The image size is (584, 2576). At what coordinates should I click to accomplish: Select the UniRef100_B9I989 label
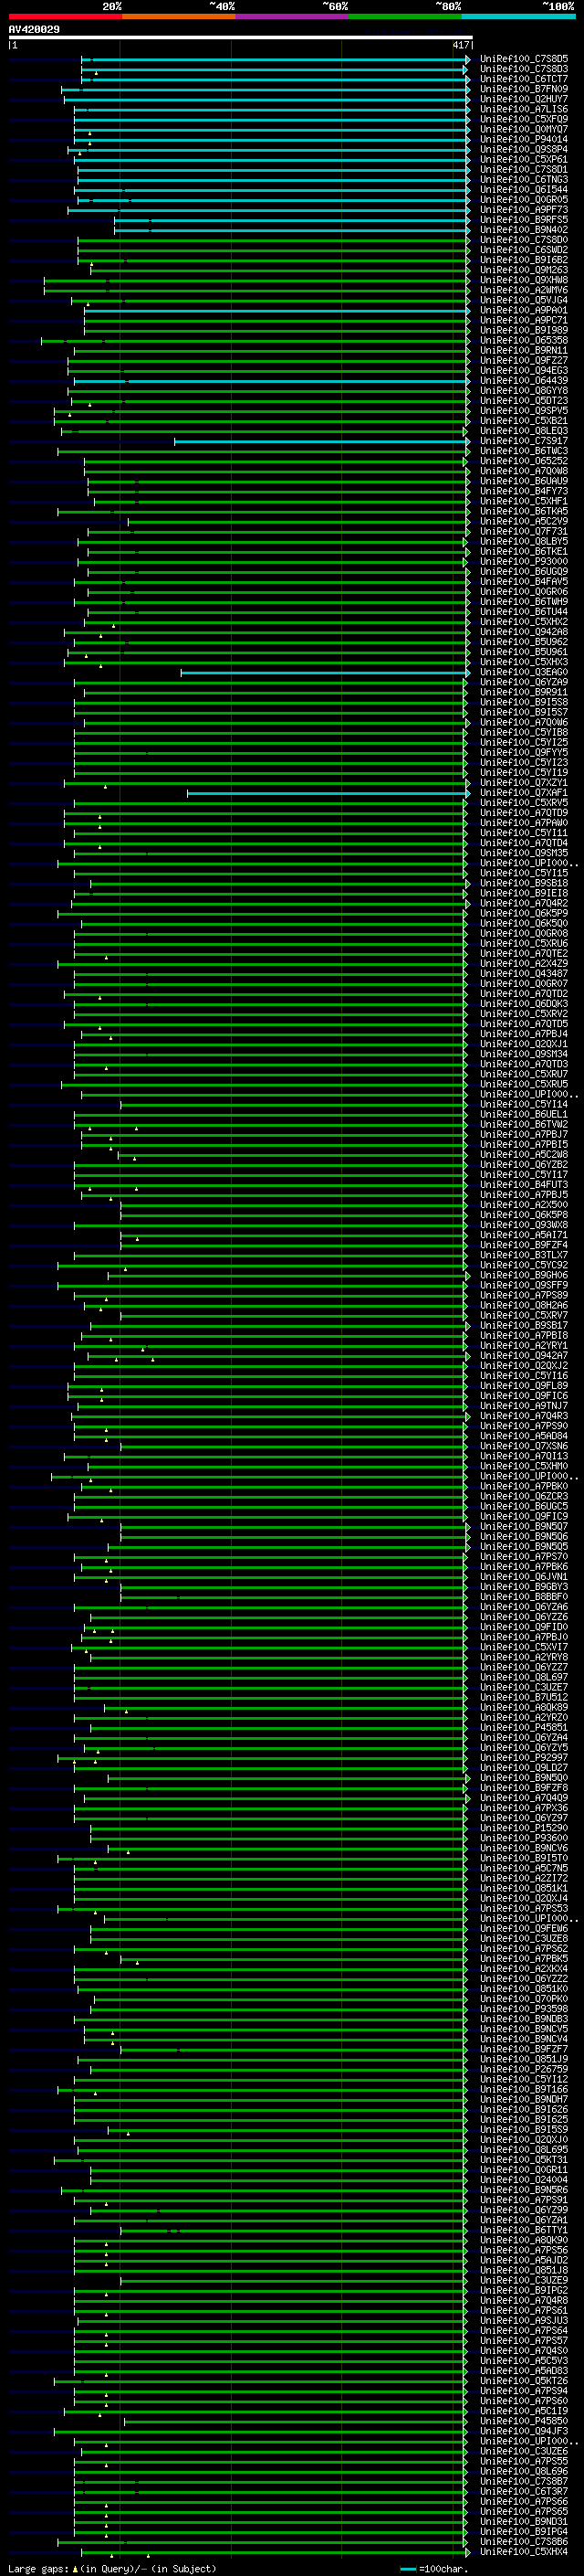tap(524, 330)
